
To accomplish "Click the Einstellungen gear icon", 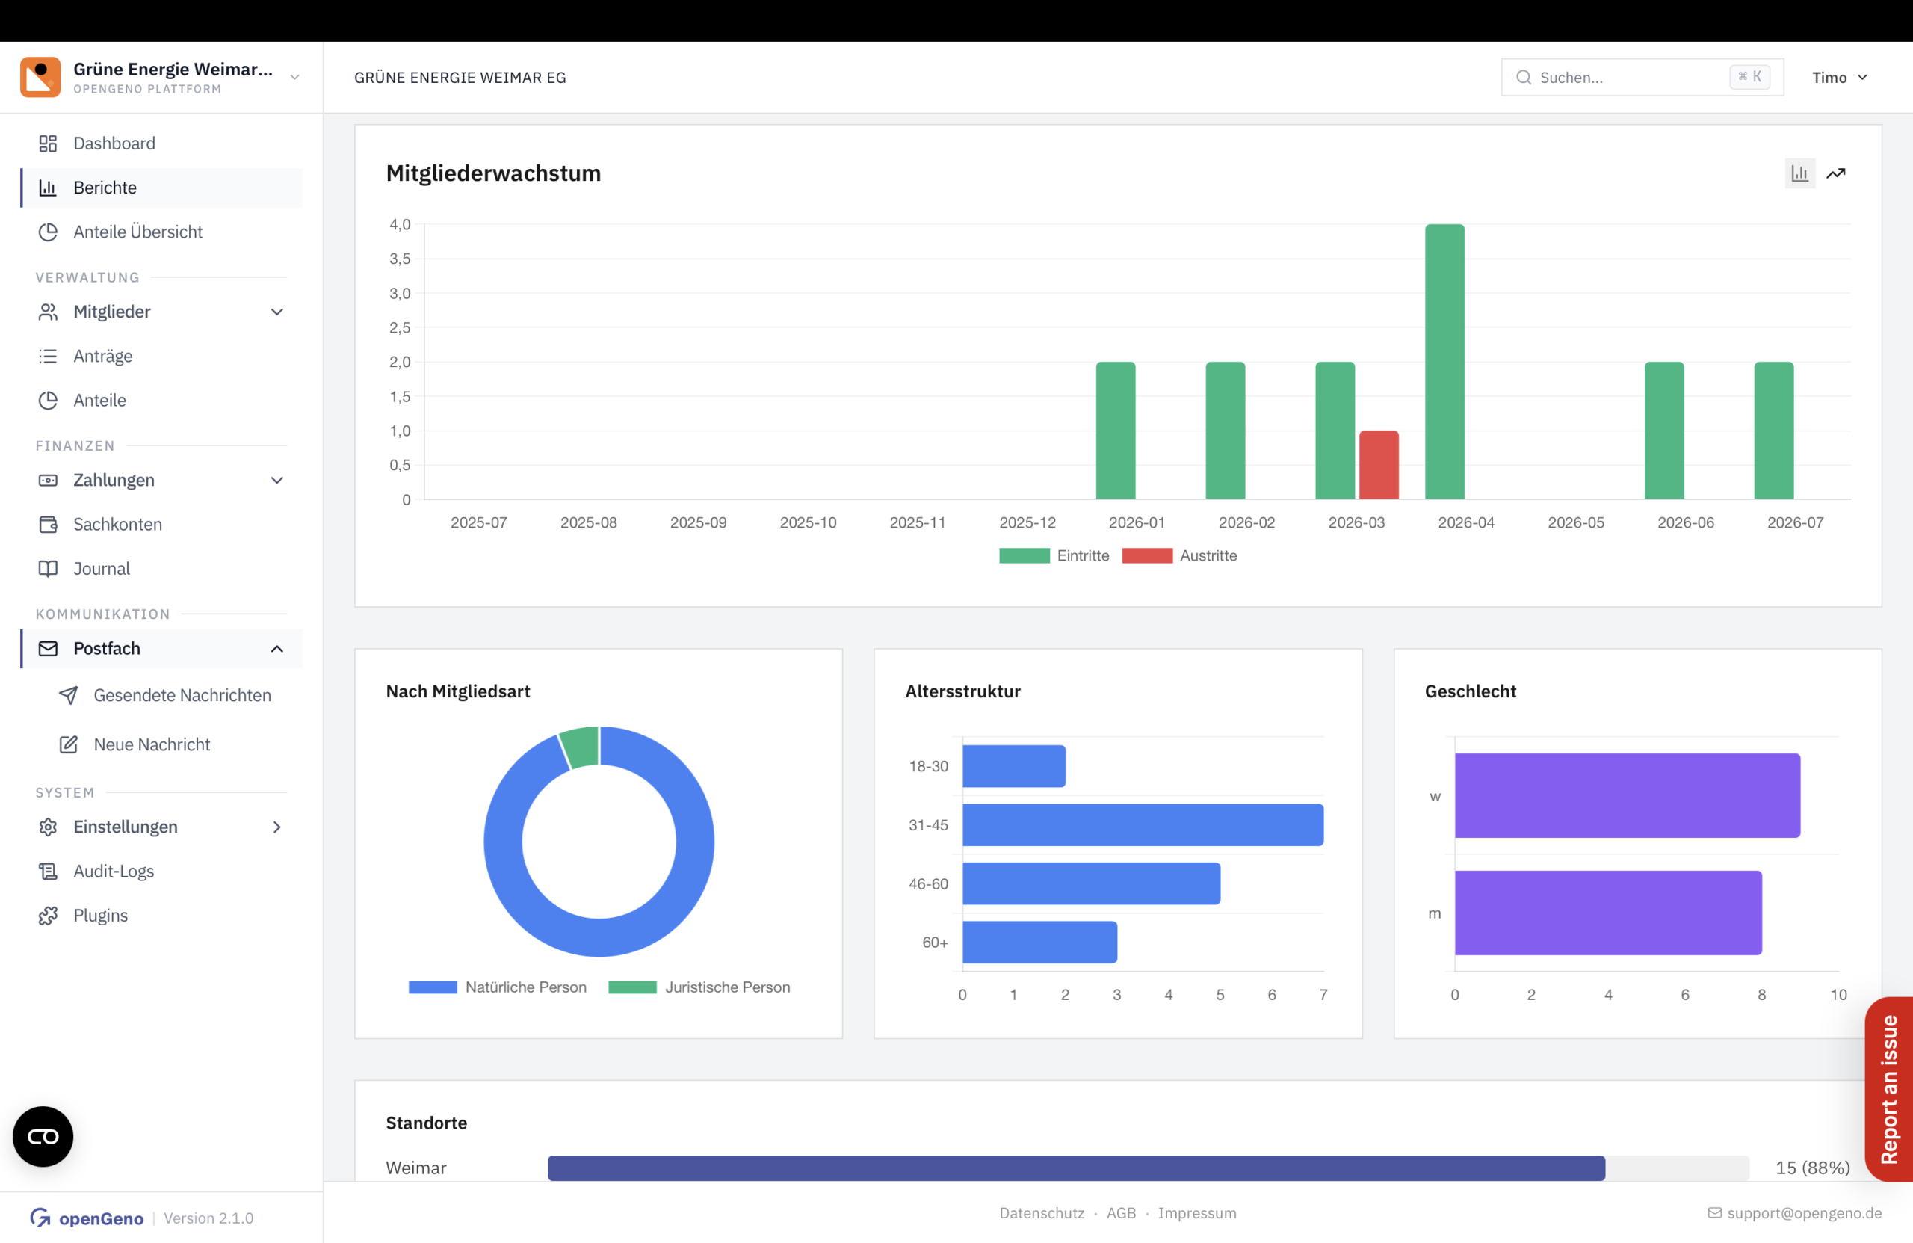I will [x=49, y=827].
